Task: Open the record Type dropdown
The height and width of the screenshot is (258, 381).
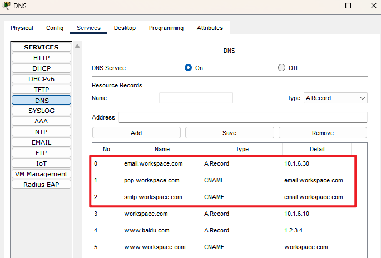Action: coord(335,98)
